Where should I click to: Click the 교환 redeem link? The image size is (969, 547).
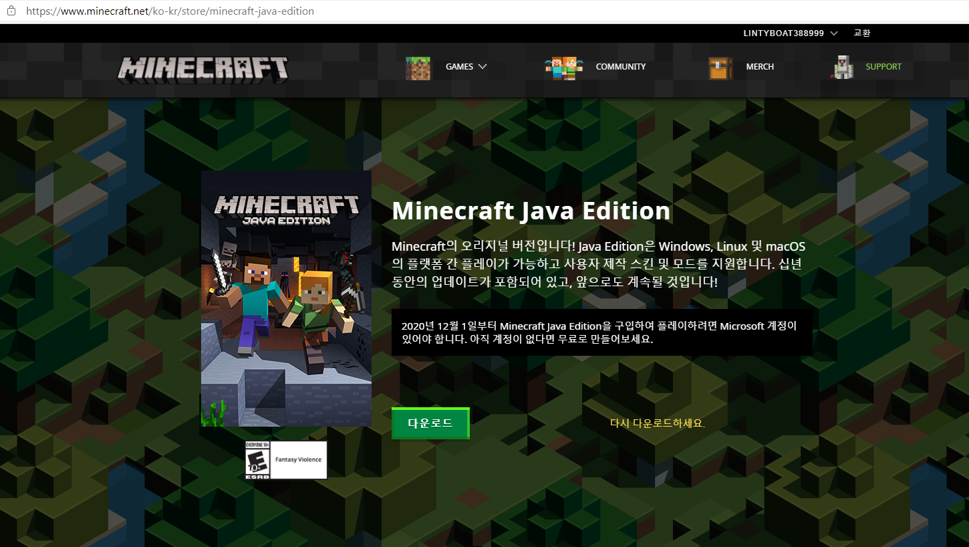click(x=862, y=33)
